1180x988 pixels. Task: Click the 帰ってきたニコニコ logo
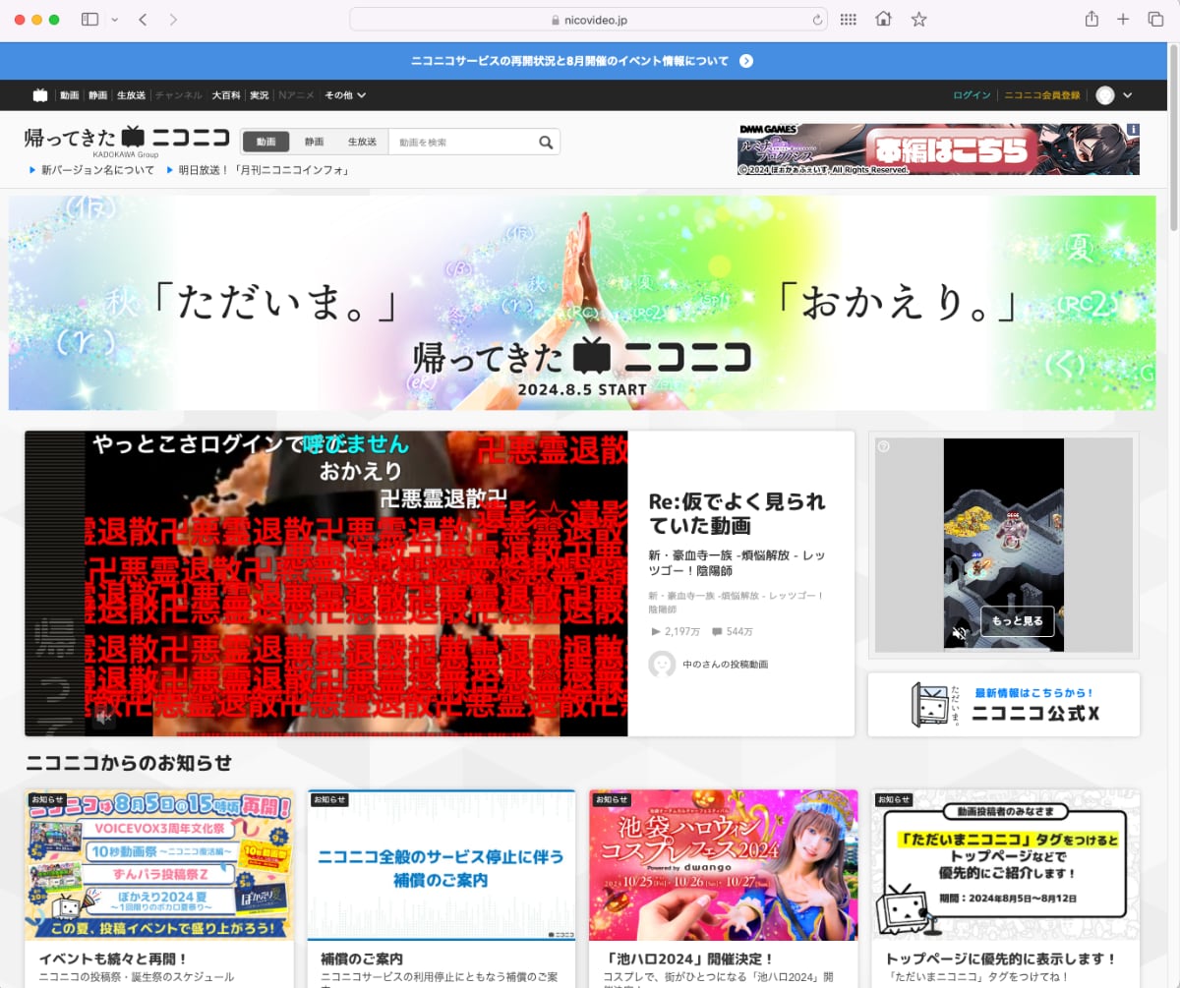click(127, 139)
